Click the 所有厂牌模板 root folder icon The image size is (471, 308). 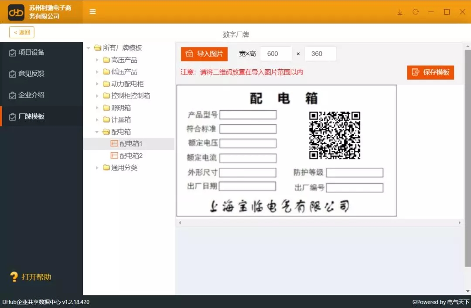pos(97,48)
